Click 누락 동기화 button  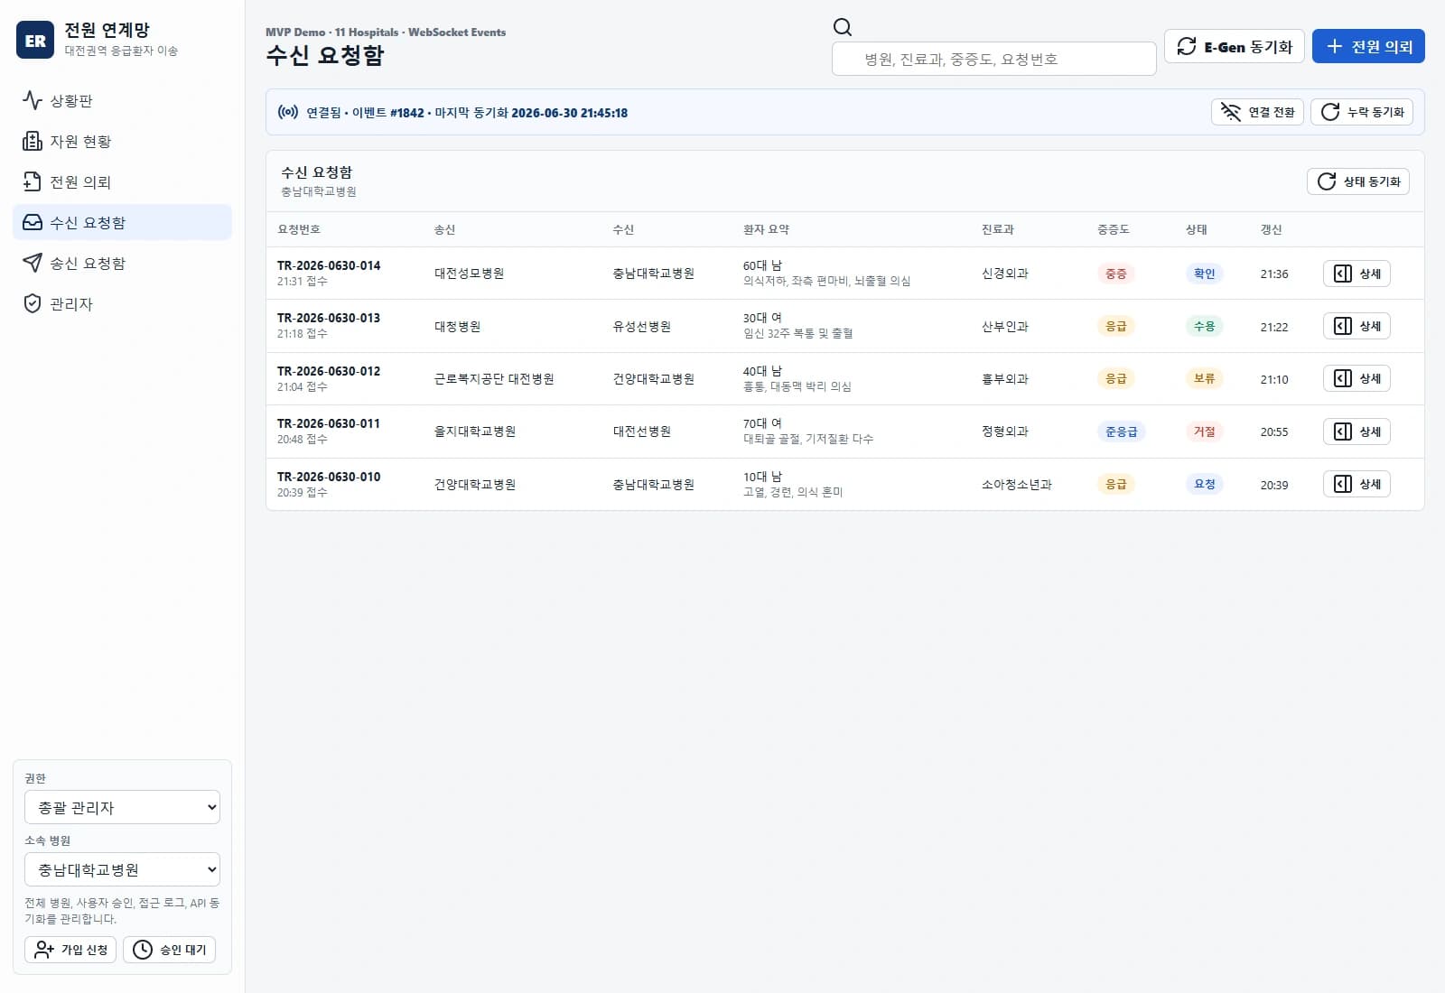click(x=1362, y=112)
